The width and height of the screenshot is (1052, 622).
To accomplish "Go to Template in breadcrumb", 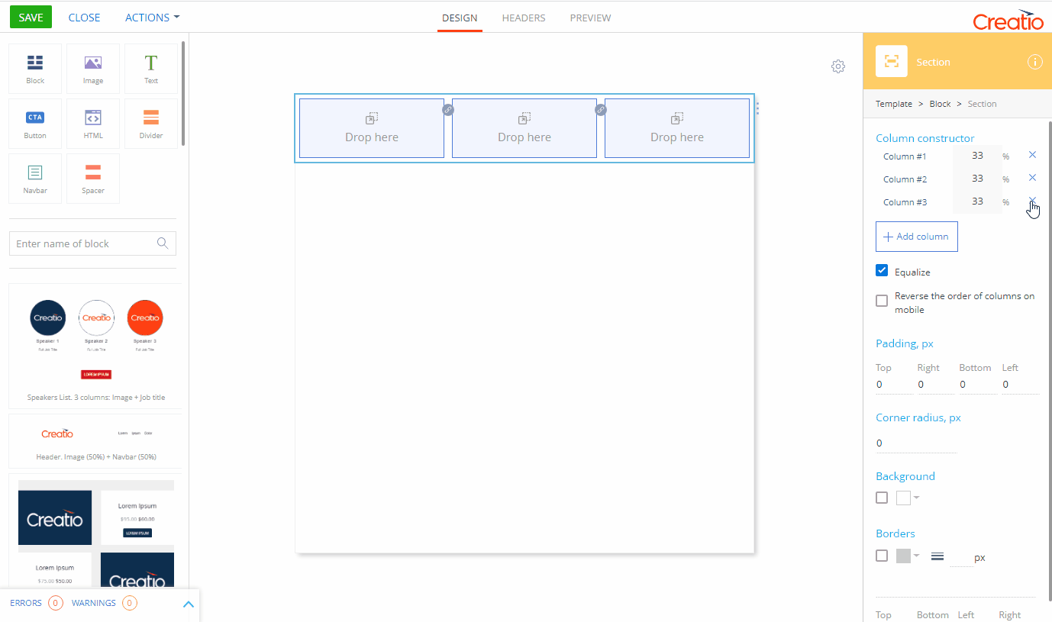I will [x=894, y=104].
